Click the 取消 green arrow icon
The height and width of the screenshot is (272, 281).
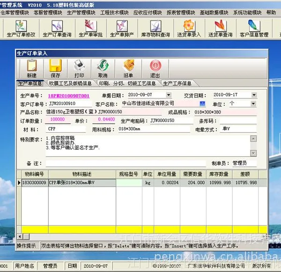pyautogui.click(x=103, y=66)
